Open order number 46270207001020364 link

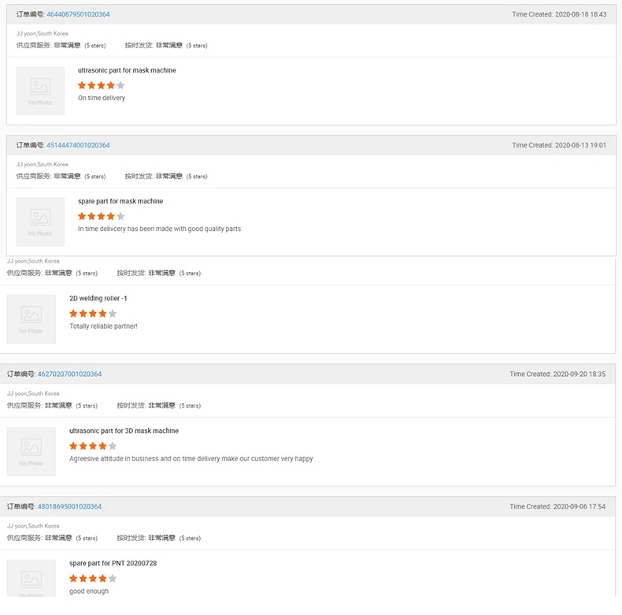click(69, 374)
